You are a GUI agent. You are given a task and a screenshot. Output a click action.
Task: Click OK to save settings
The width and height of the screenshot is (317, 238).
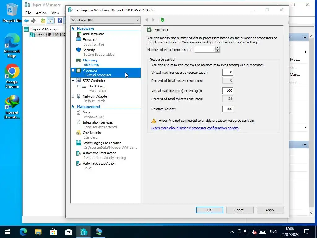[x=210, y=210]
